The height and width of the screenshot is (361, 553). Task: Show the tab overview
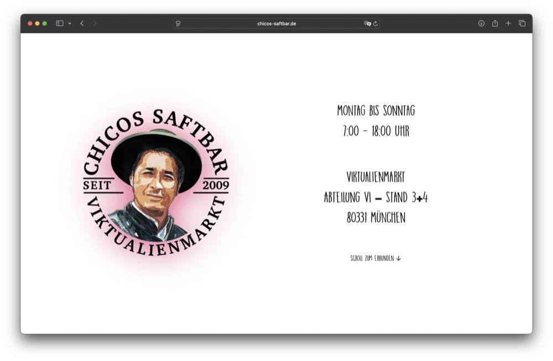pos(522,23)
